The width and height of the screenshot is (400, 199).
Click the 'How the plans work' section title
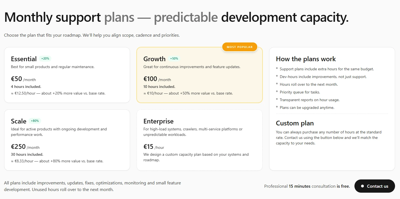[306, 59]
